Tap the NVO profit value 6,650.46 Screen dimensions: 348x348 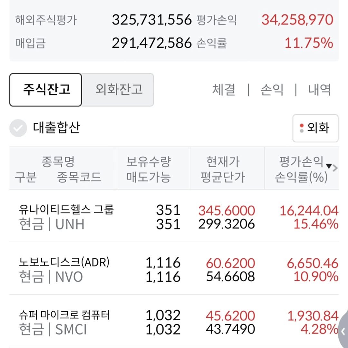[313, 263]
